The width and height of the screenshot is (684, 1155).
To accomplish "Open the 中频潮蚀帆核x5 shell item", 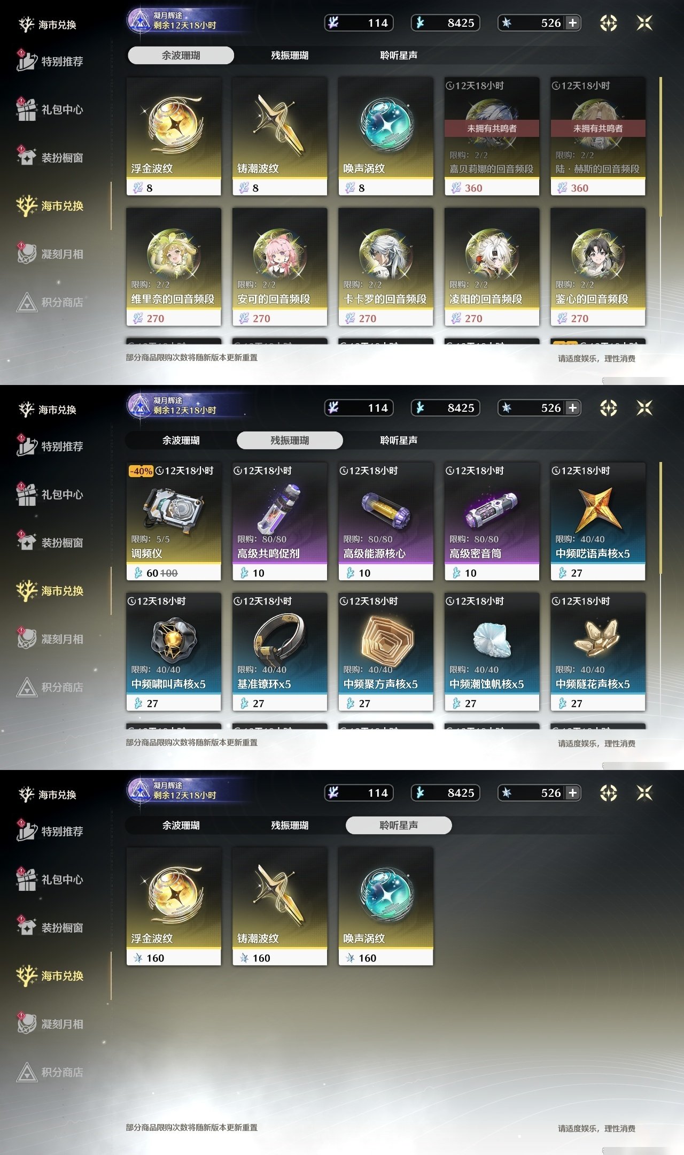I will pyautogui.click(x=492, y=652).
